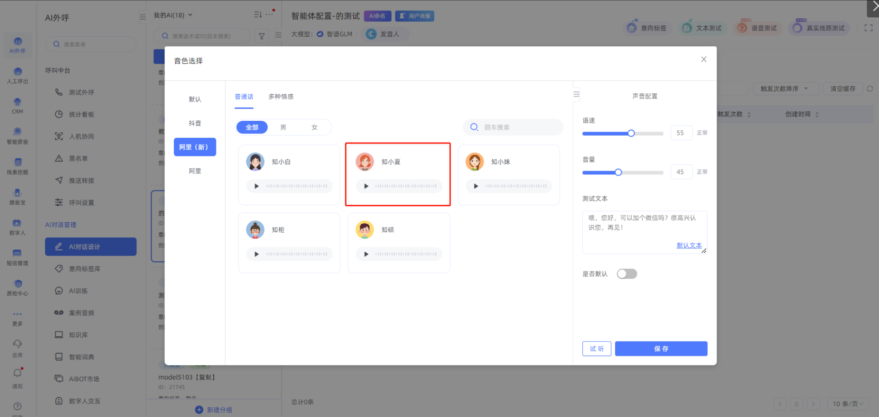Switch to the 多种情感 tab
Viewport: 879px width, 417px height.
click(281, 97)
